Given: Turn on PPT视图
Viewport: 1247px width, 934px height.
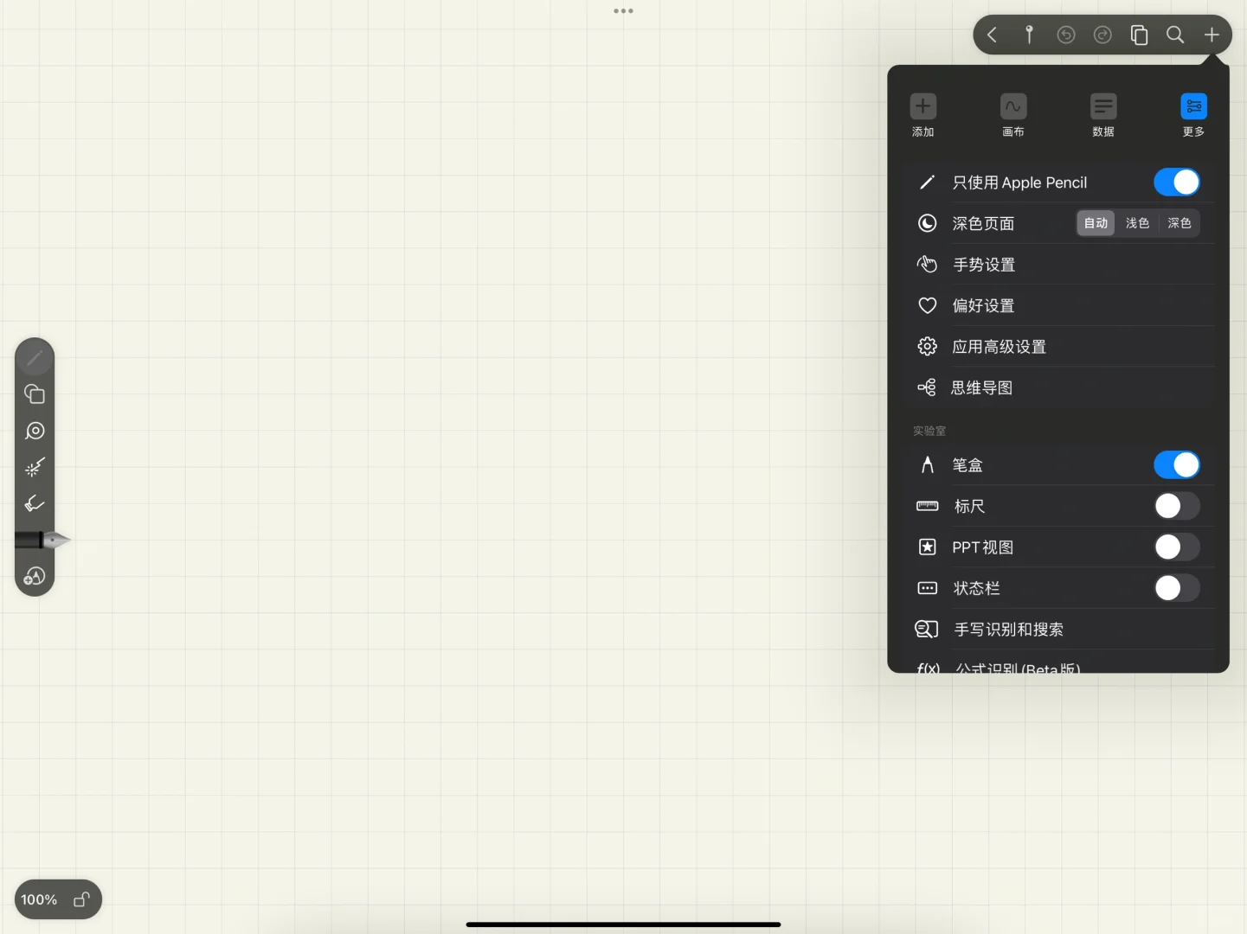Looking at the screenshot, I should point(1176,547).
